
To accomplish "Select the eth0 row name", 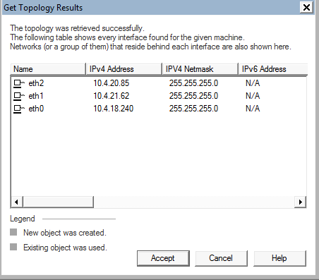I will click(x=36, y=109).
